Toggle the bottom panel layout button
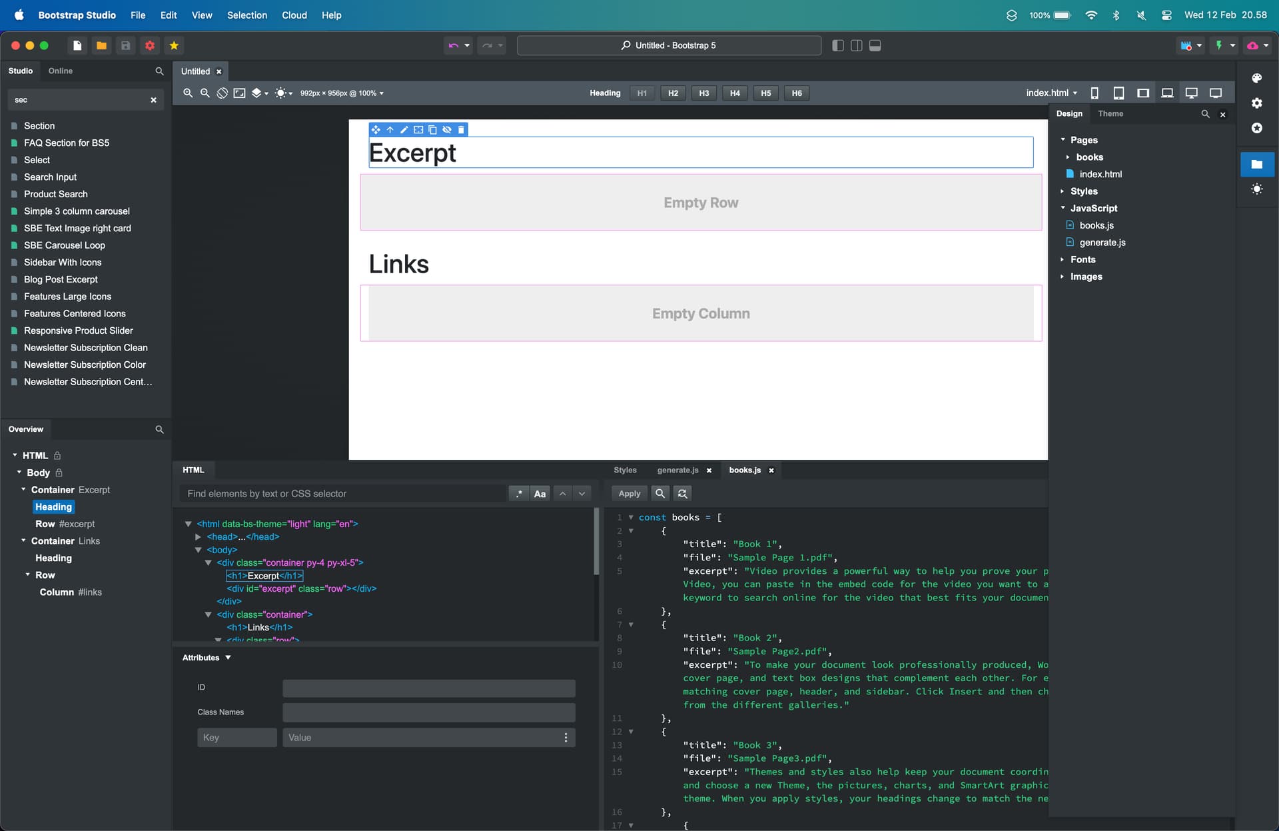 click(x=875, y=45)
